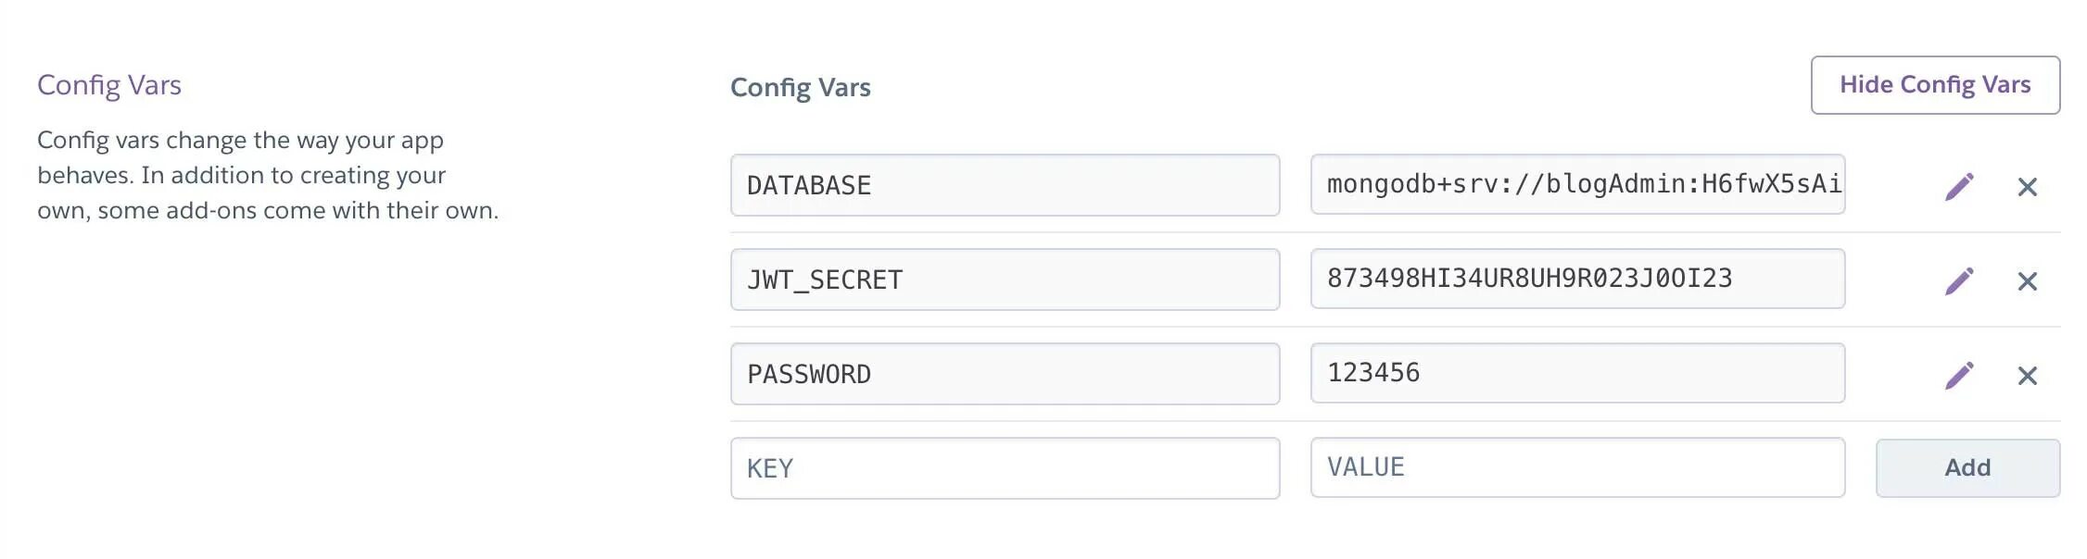Delete the DATABASE config var
Screen dimensions: 2087x559
pyautogui.click(x=2027, y=188)
